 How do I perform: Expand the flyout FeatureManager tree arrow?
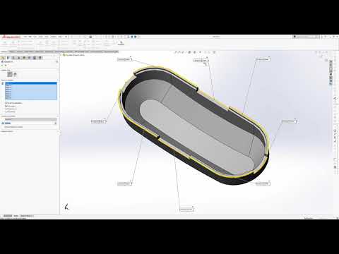point(61,55)
